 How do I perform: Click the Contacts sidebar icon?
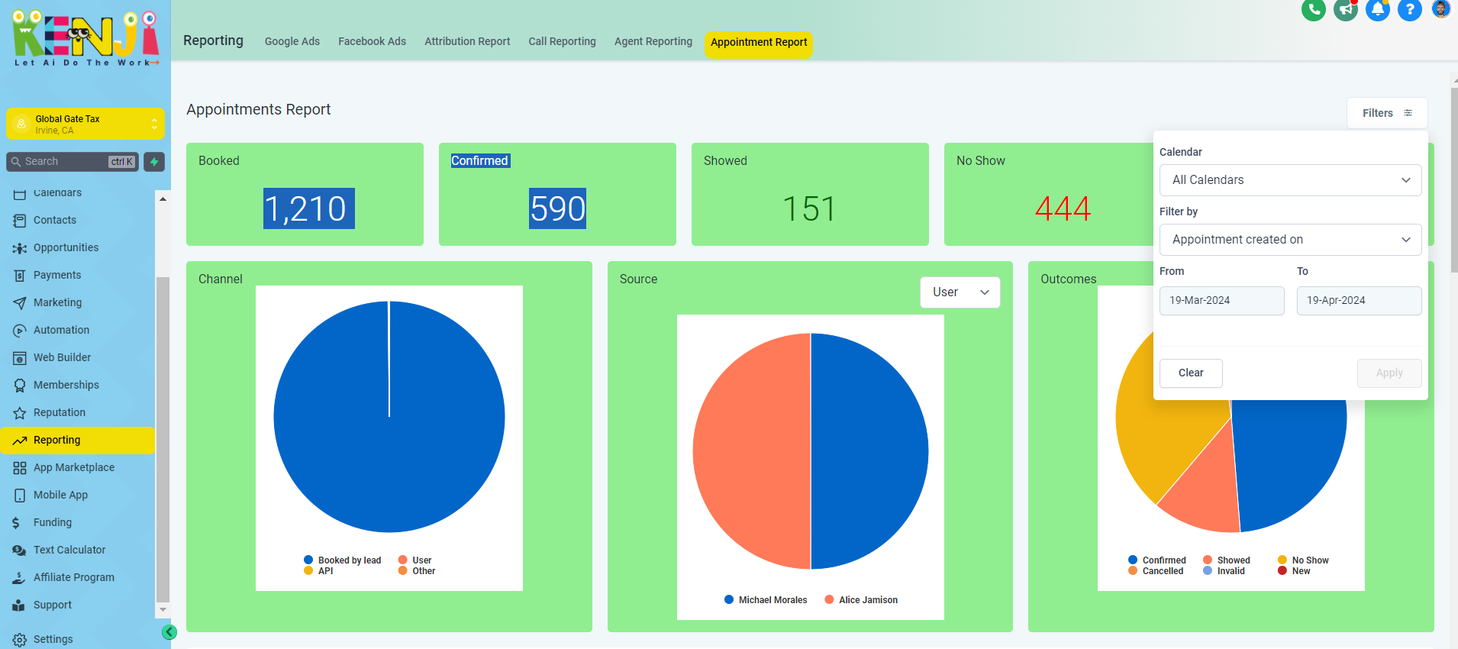click(x=20, y=221)
